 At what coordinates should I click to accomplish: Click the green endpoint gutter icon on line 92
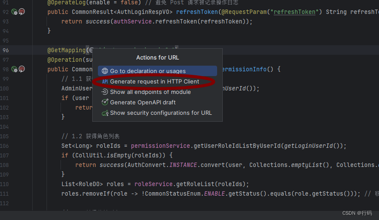(x=14, y=12)
